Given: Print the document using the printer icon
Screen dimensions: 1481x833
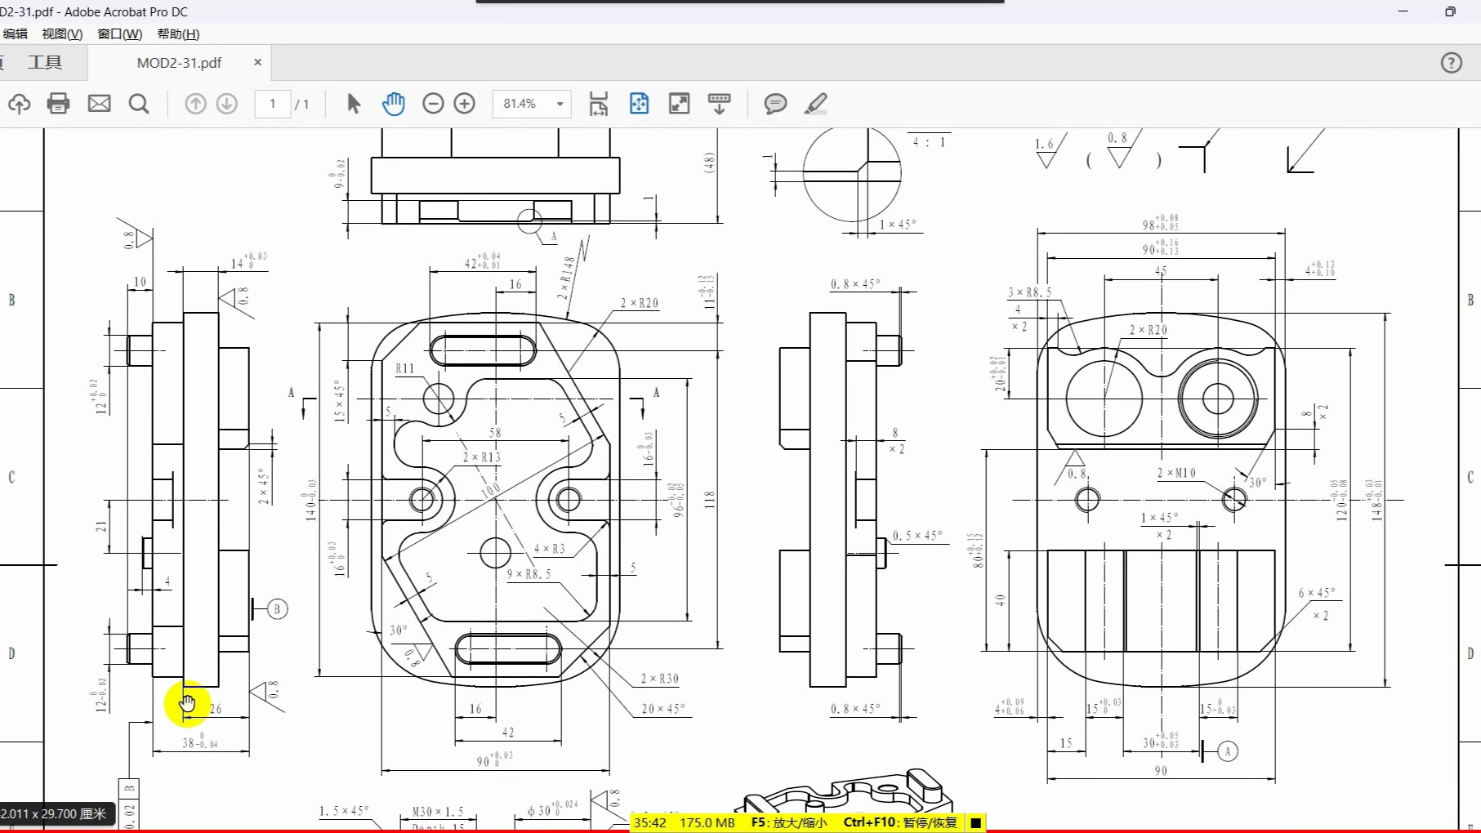Looking at the screenshot, I should 58,104.
